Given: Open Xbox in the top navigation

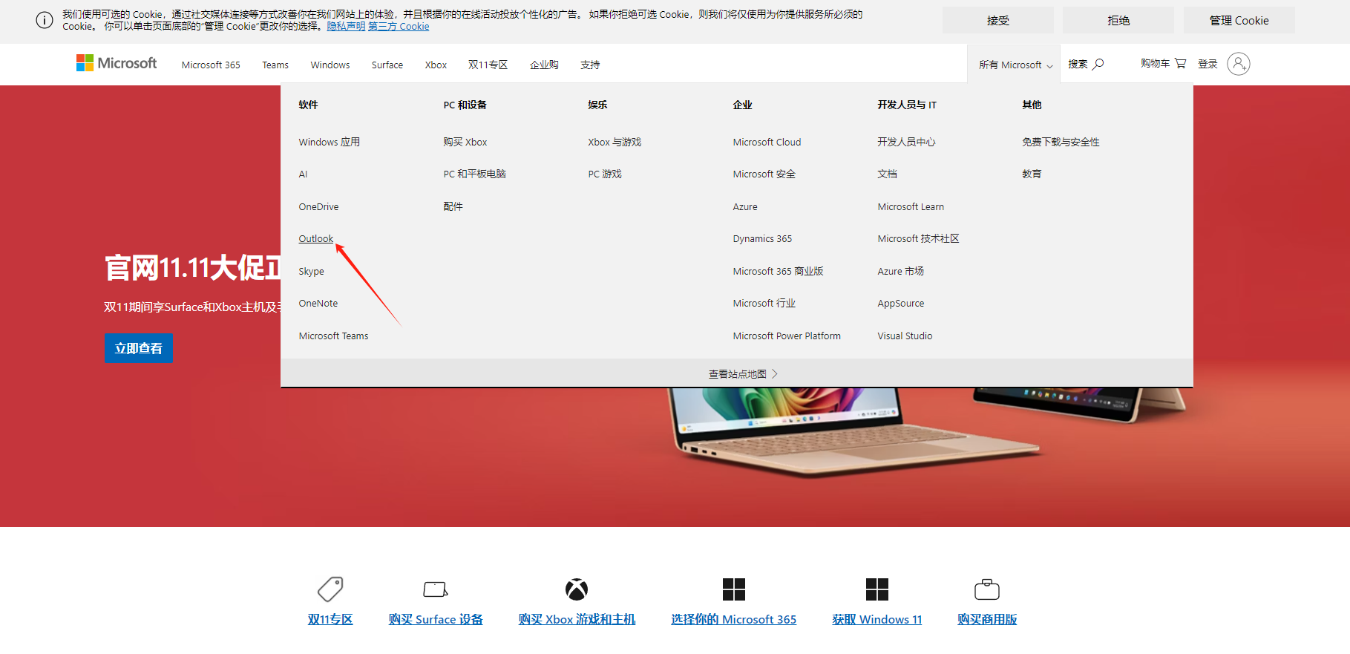Looking at the screenshot, I should click(436, 65).
